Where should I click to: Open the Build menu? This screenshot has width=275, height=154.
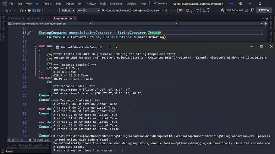[58, 3]
